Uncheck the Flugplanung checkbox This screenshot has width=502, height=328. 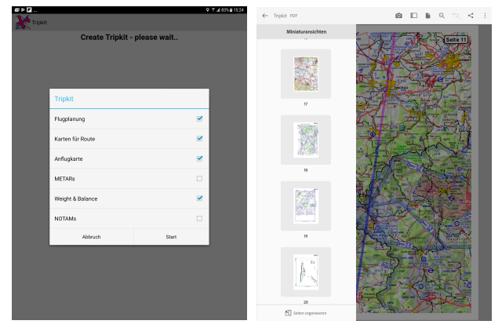coord(199,118)
